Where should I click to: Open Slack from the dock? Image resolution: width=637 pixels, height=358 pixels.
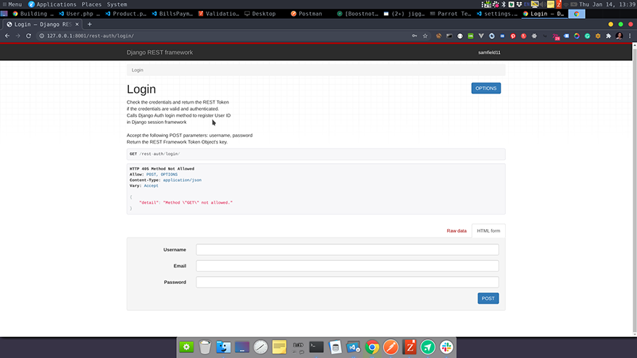[x=446, y=347]
